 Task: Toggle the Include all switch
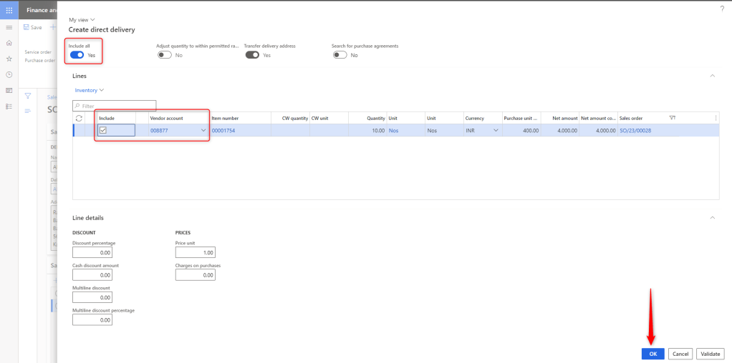pyautogui.click(x=77, y=55)
